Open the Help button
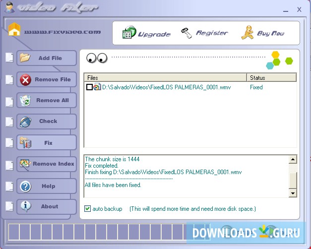The height and width of the screenshot is (249, 311). (x=47, y=186)
